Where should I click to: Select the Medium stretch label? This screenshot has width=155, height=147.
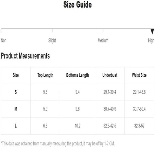pos(103,41)
